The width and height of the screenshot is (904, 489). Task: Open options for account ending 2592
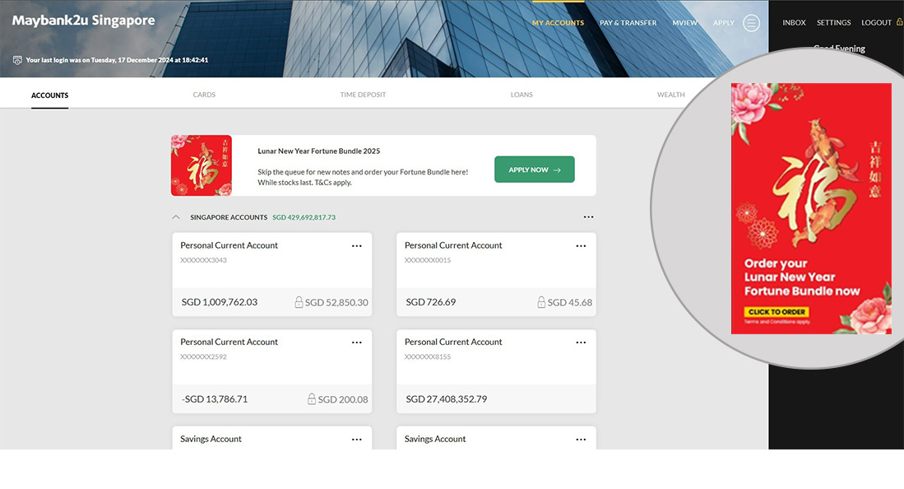click(356, 342)
